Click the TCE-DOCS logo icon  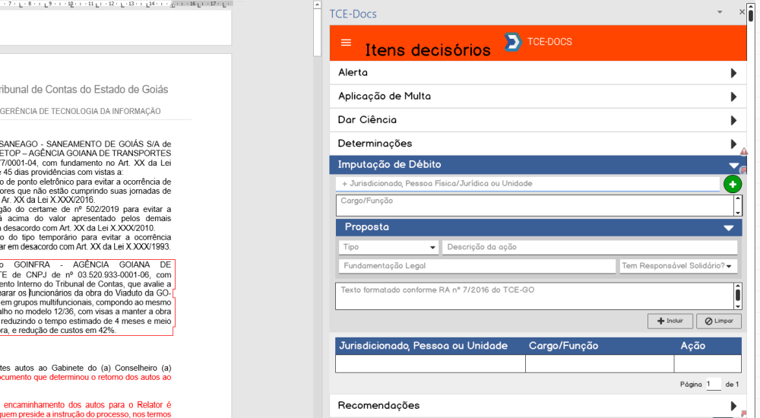[513, 42]
